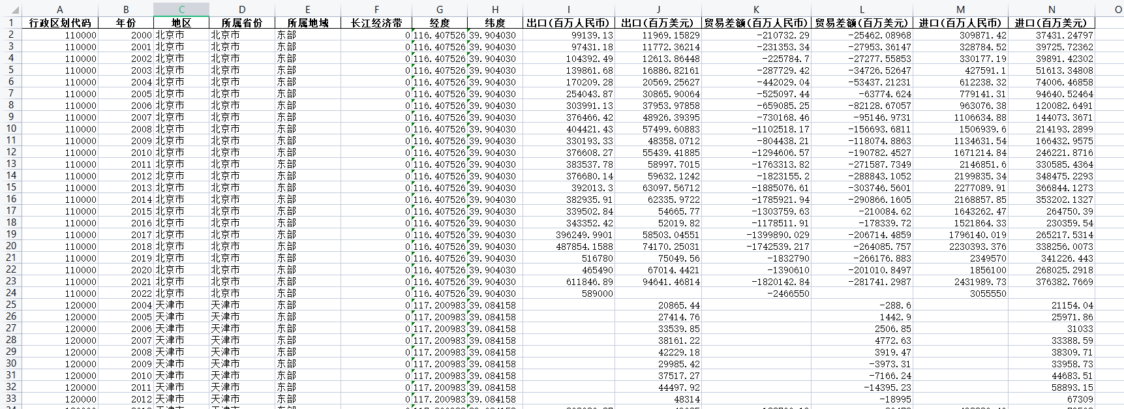Click the 年份 header cell
The width and height of the screenshot is (1124, 409).
[126, 23]
